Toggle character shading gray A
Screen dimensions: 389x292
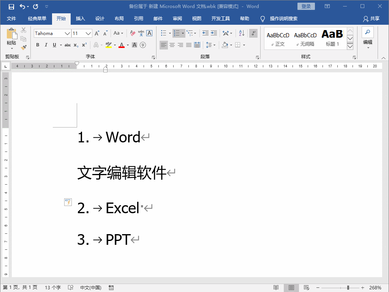click(x=134, y=45)
